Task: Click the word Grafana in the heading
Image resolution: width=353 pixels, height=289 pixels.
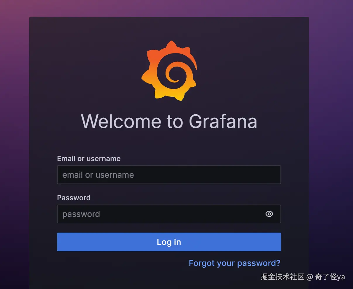Action: pos(223,121)
